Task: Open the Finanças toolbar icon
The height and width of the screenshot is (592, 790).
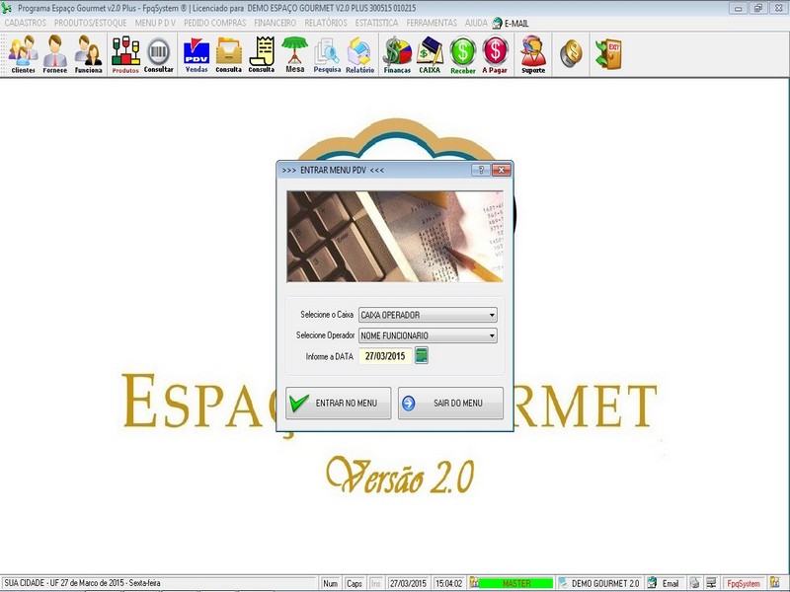Action: pyautogui.click(x=397, y=54)
